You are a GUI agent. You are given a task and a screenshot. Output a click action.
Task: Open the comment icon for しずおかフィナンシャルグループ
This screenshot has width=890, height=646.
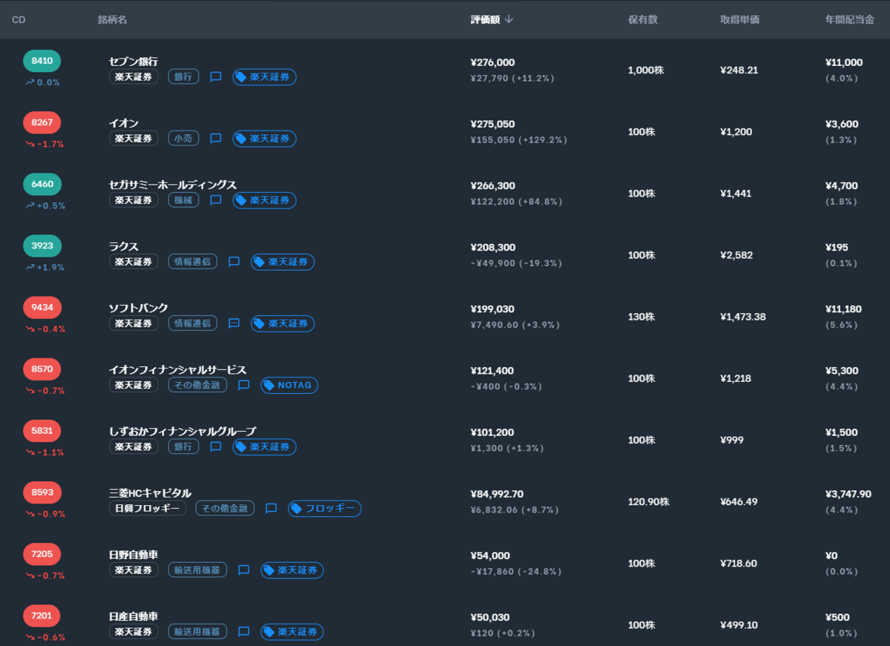[x=216, y=446]
